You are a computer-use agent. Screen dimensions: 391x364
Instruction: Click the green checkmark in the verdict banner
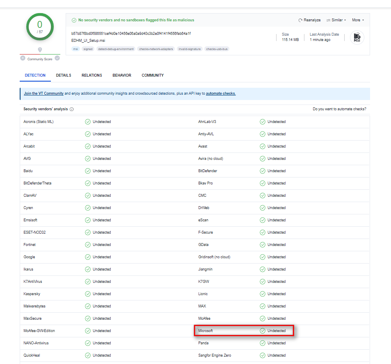(74, 20)
